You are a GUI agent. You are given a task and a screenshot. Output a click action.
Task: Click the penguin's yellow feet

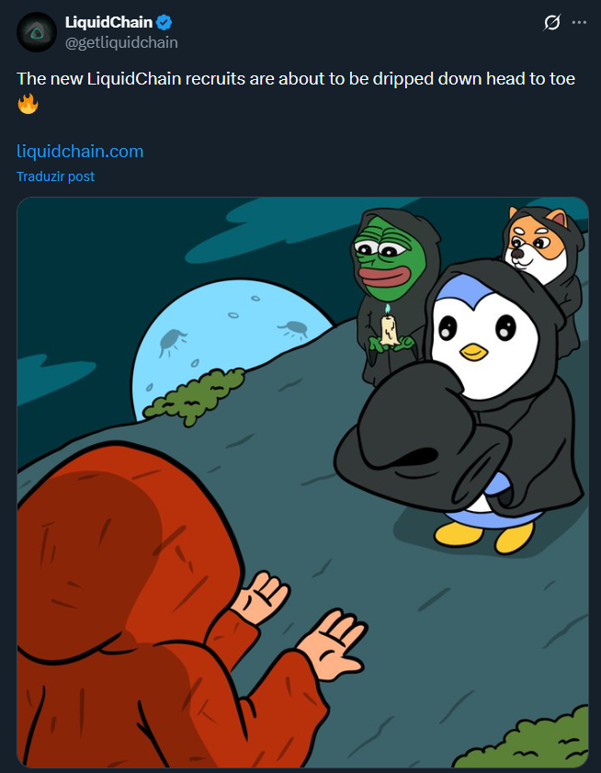click(487, 535)
